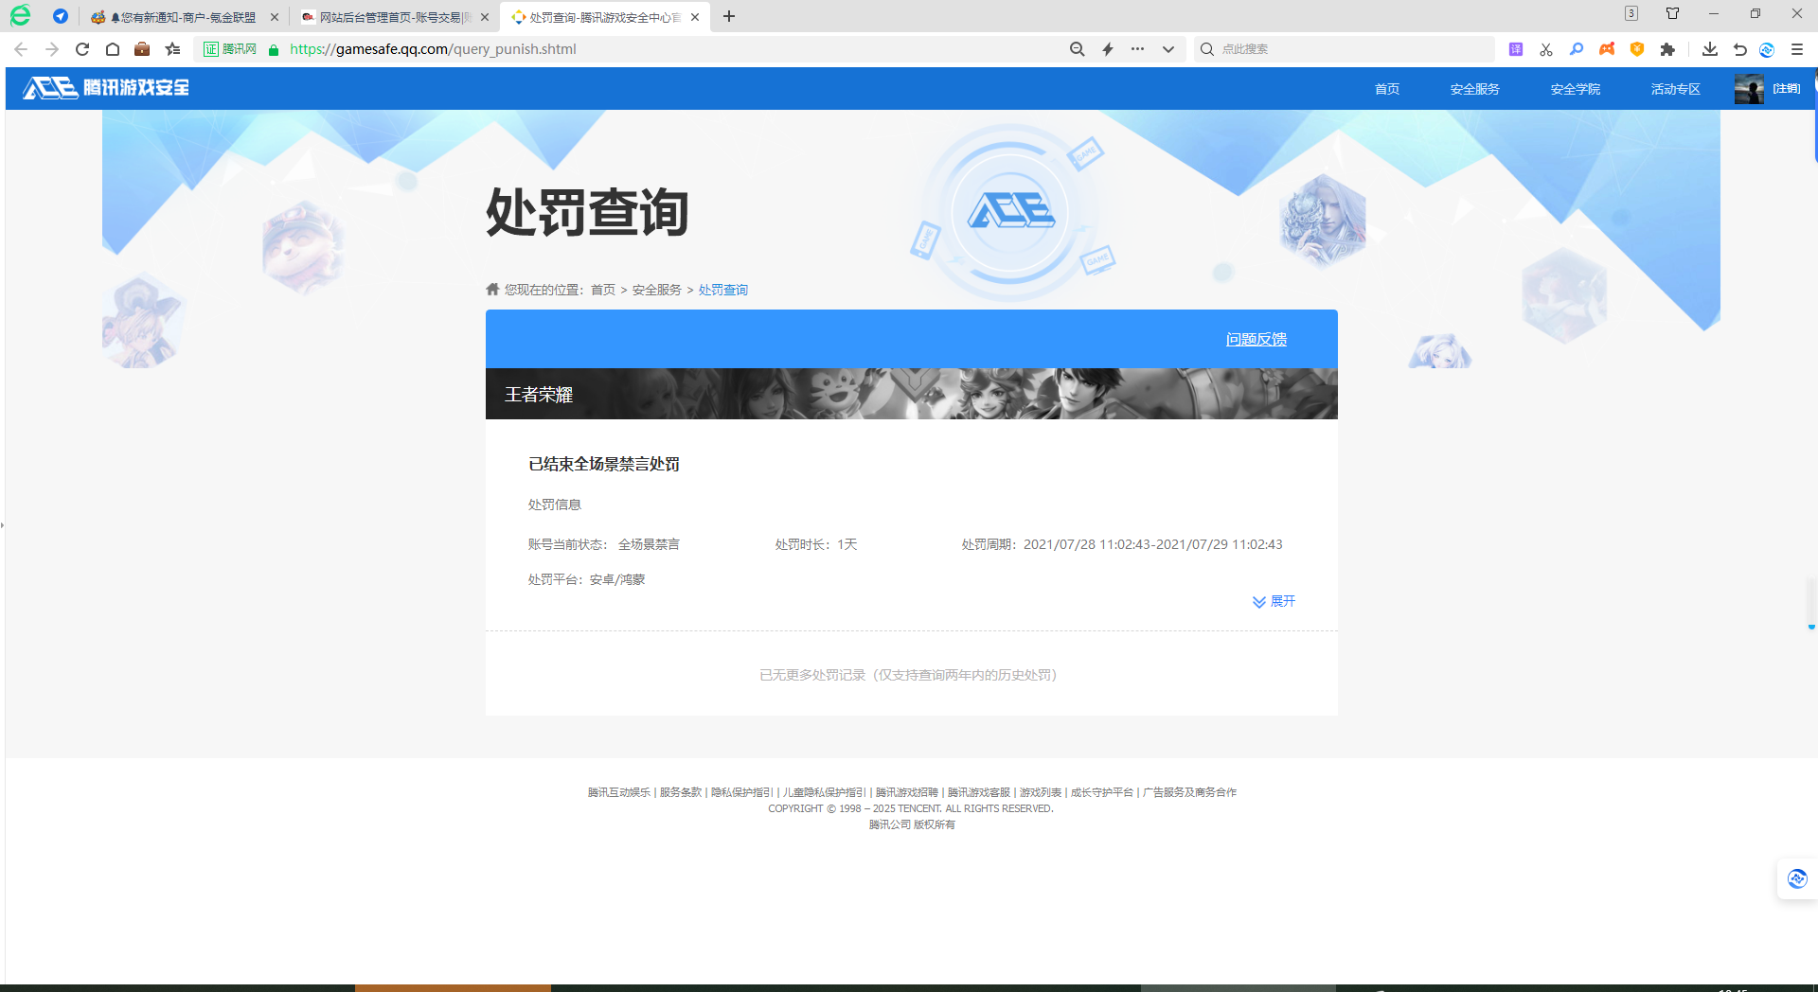Image resolution: width=1818 pixels, height=992 pixels.
Task: Open footer link 腾讯互动娱乐
Action: [619, 792]
